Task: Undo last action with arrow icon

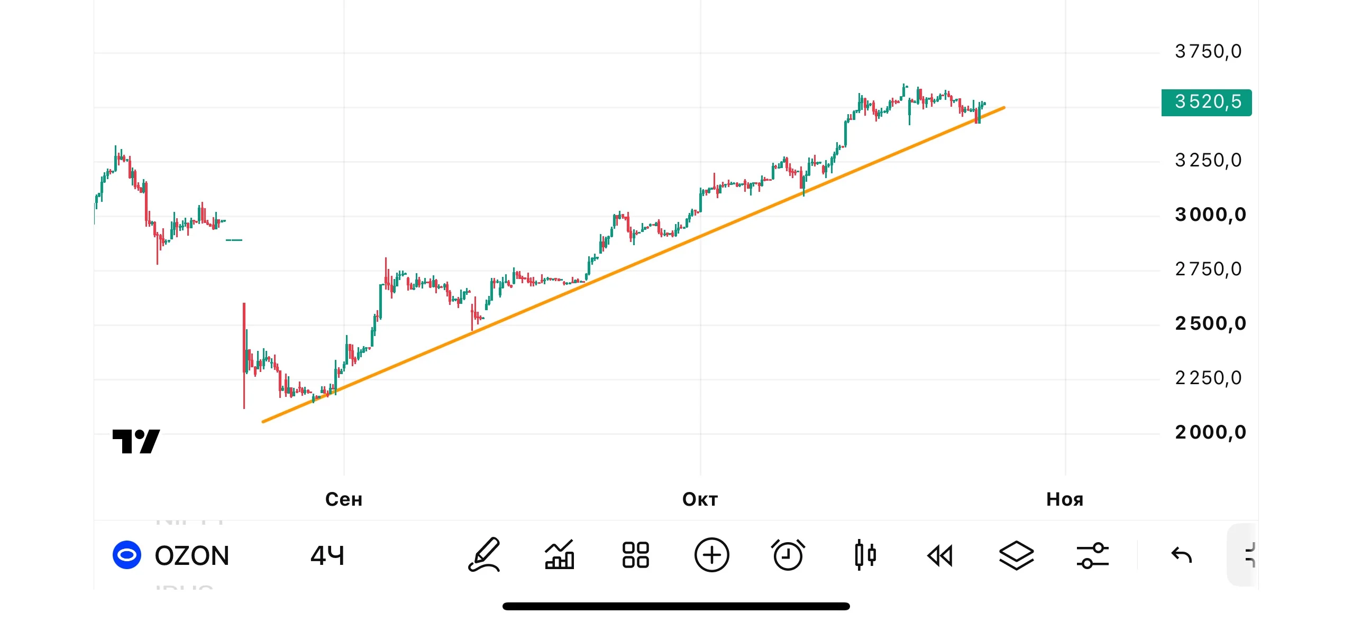Action: click(x=1181, y=555)
